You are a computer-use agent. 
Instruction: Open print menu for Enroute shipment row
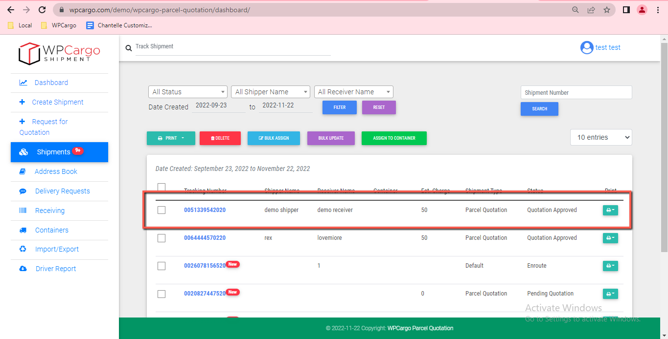(x=610, y=266)
